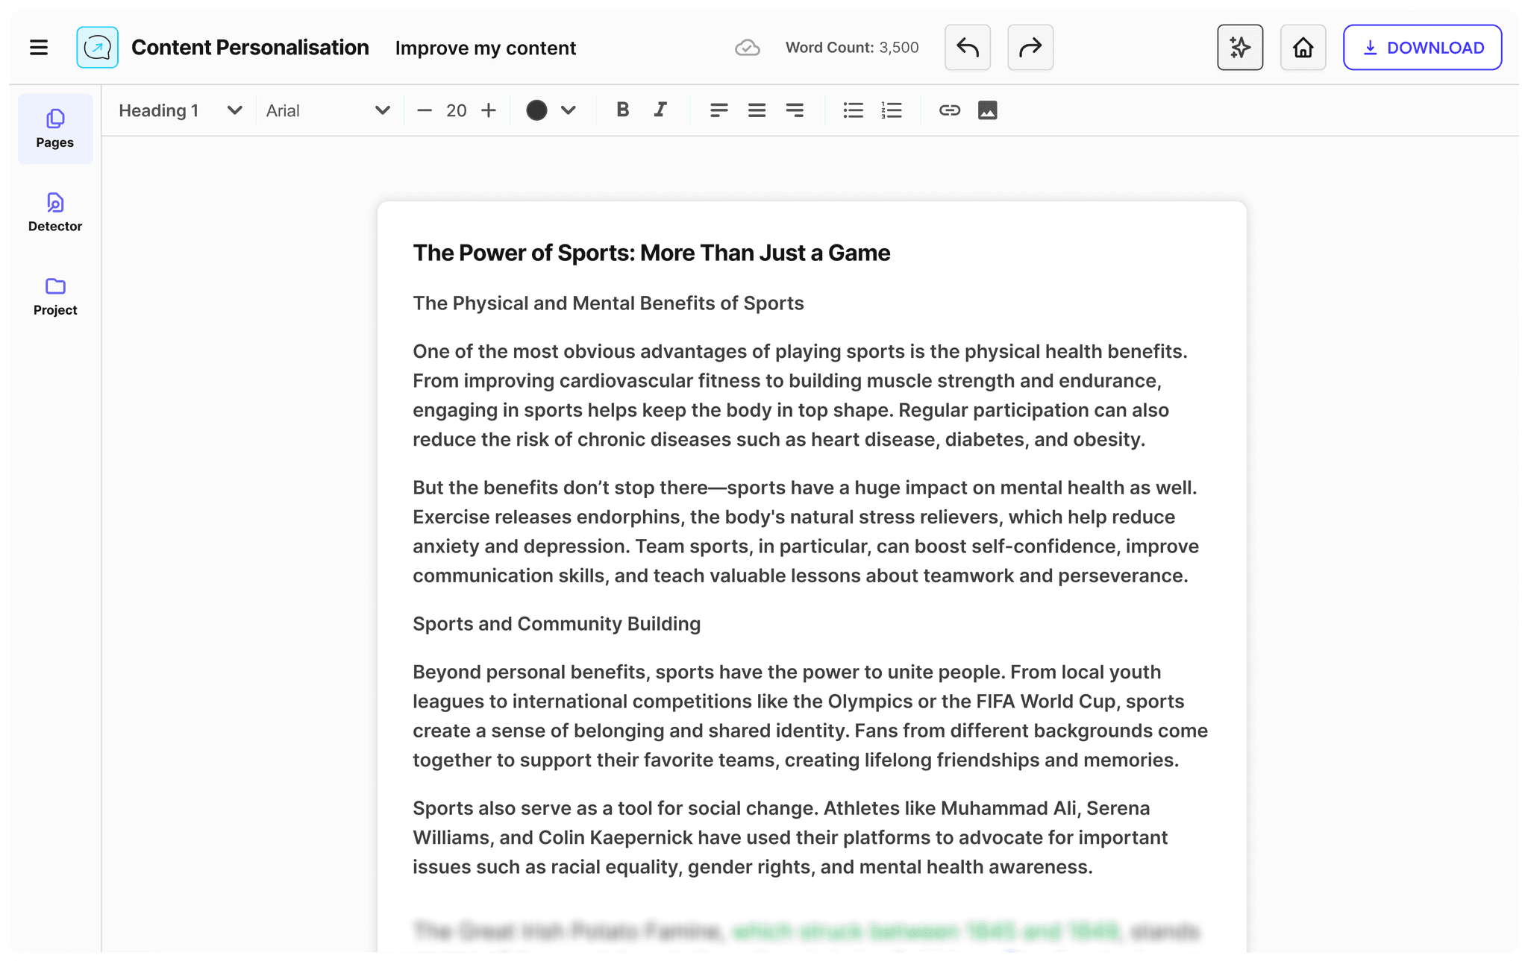This screenshot has height=961, width=1528.
Task: Click the black text color swatch
Action: (x=536, y=110)
